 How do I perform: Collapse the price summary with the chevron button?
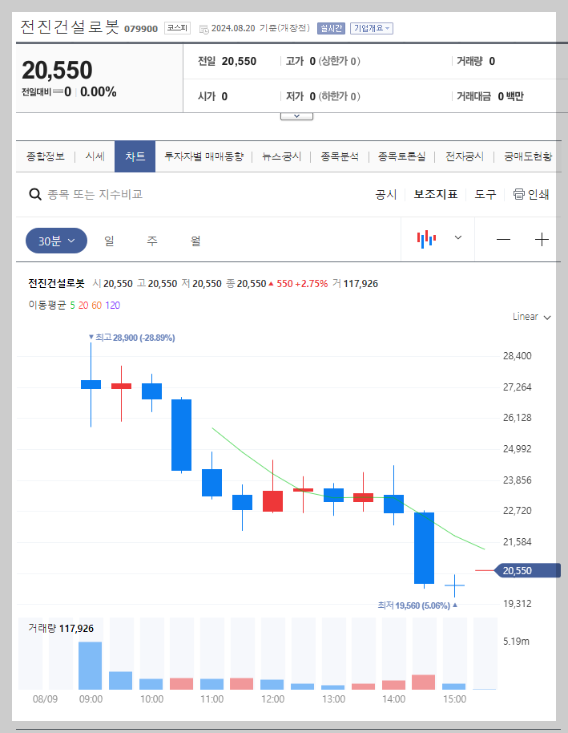click(x=296, y=114)
